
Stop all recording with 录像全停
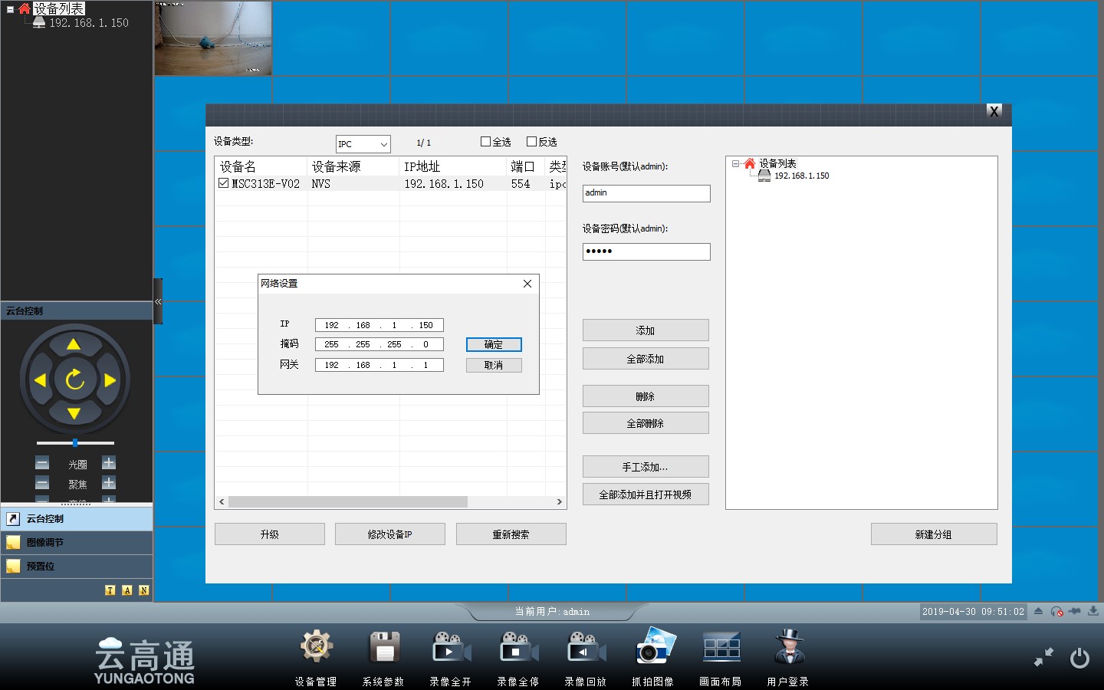517,649
